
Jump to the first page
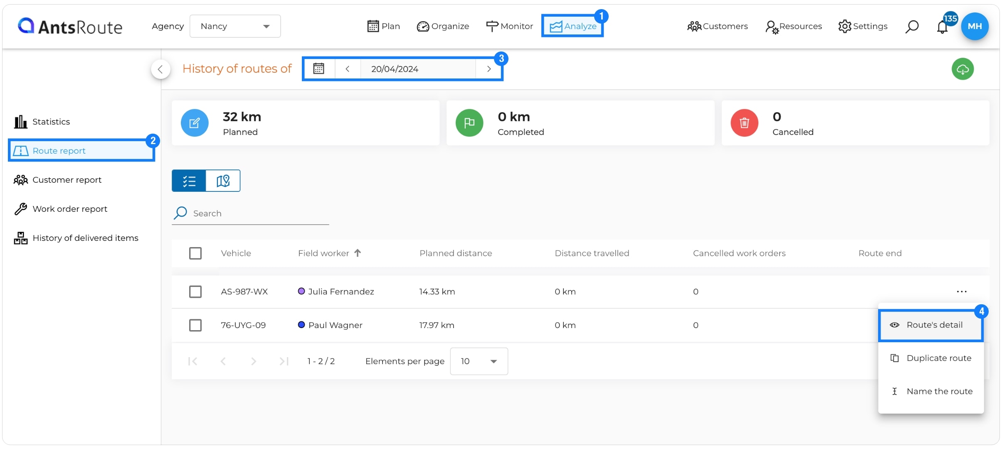(193, 361)
